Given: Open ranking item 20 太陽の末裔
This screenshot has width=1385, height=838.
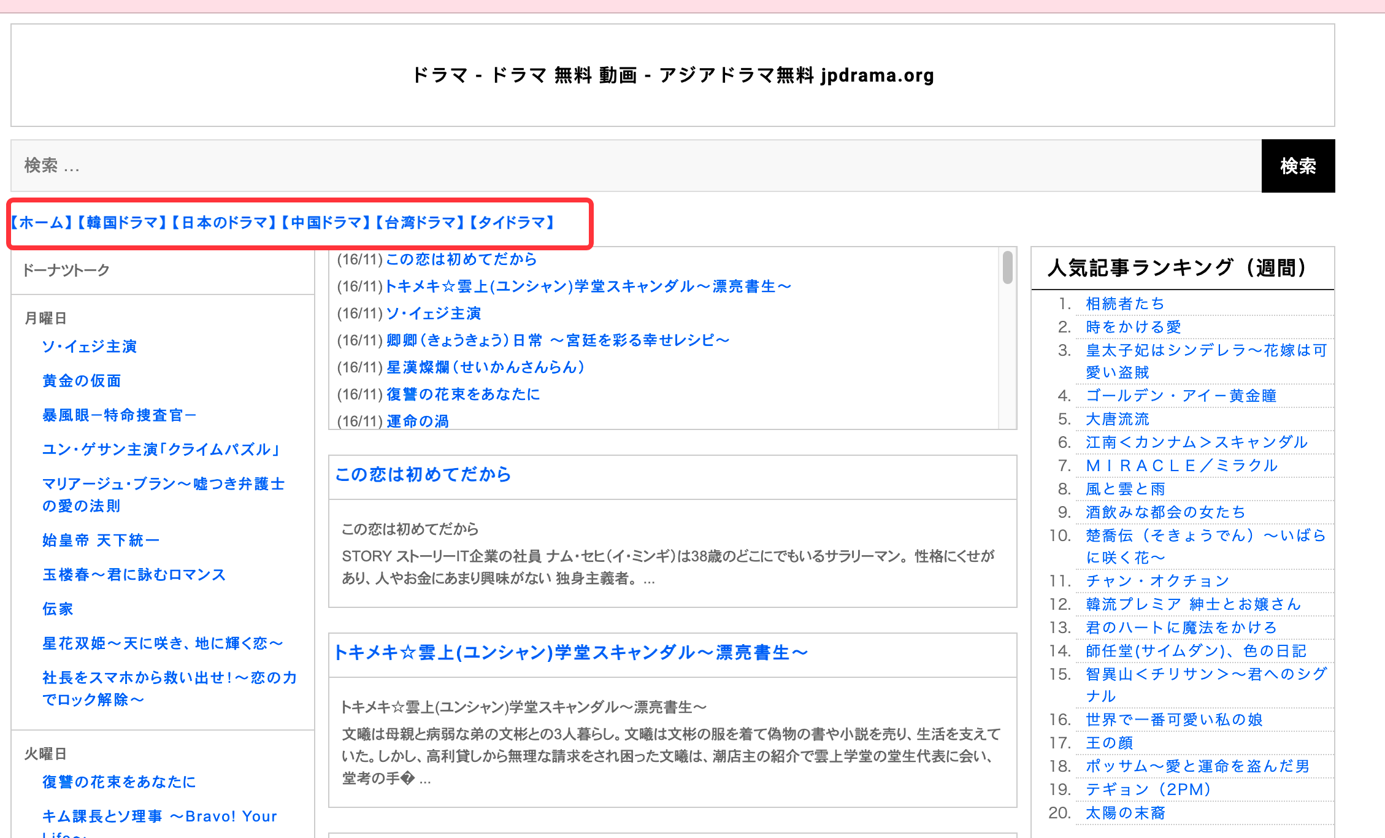Looking at the screenshot, I should (x=1126, y=813).
